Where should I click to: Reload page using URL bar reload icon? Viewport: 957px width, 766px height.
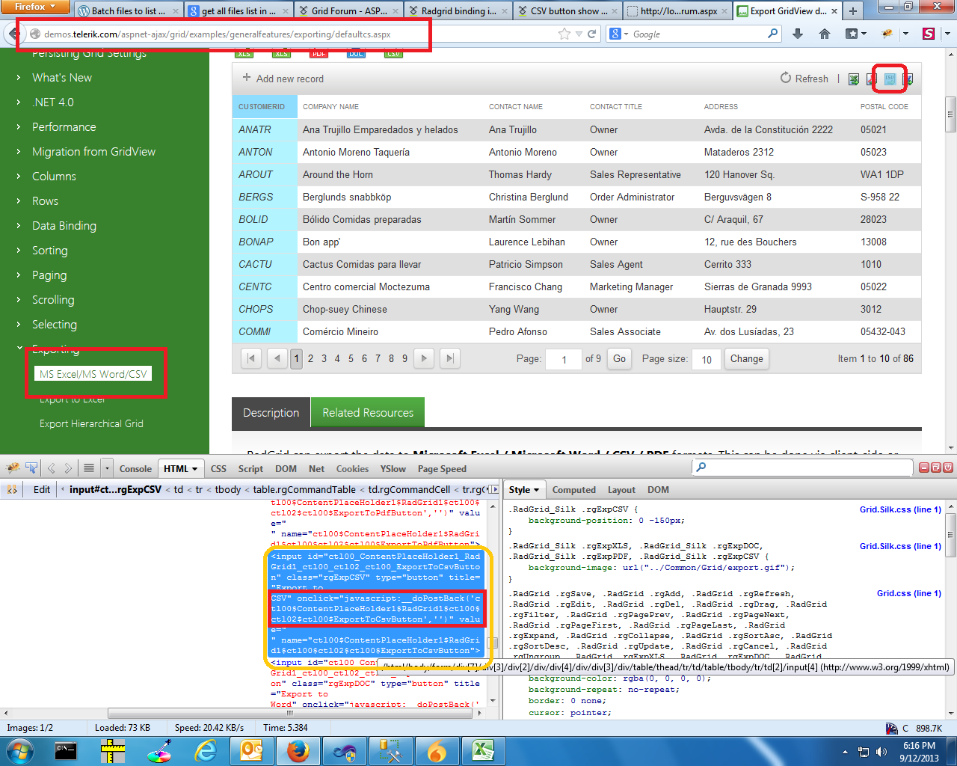point(591,34)
